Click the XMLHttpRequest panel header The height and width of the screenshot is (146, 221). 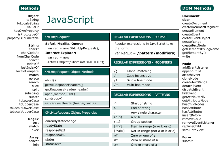click(x=76, y=37)
